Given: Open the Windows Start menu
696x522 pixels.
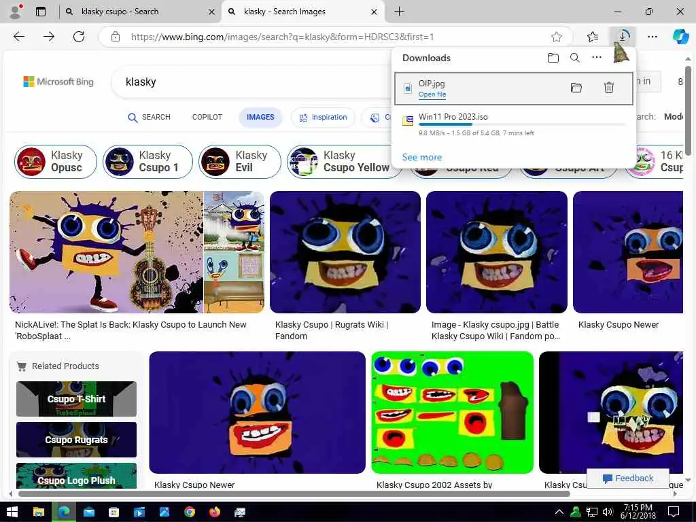Looking at the screenshot, I should tap(12, 512).
